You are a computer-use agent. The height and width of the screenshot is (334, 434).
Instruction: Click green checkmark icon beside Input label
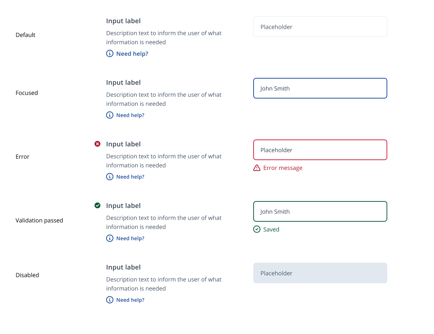click(97, 205)
